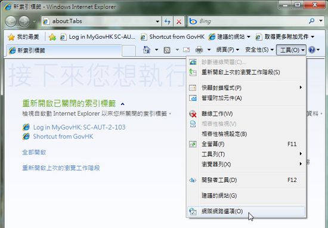Expand the address bar dropdown arrow
328x228 pixels.
point(157,21)
